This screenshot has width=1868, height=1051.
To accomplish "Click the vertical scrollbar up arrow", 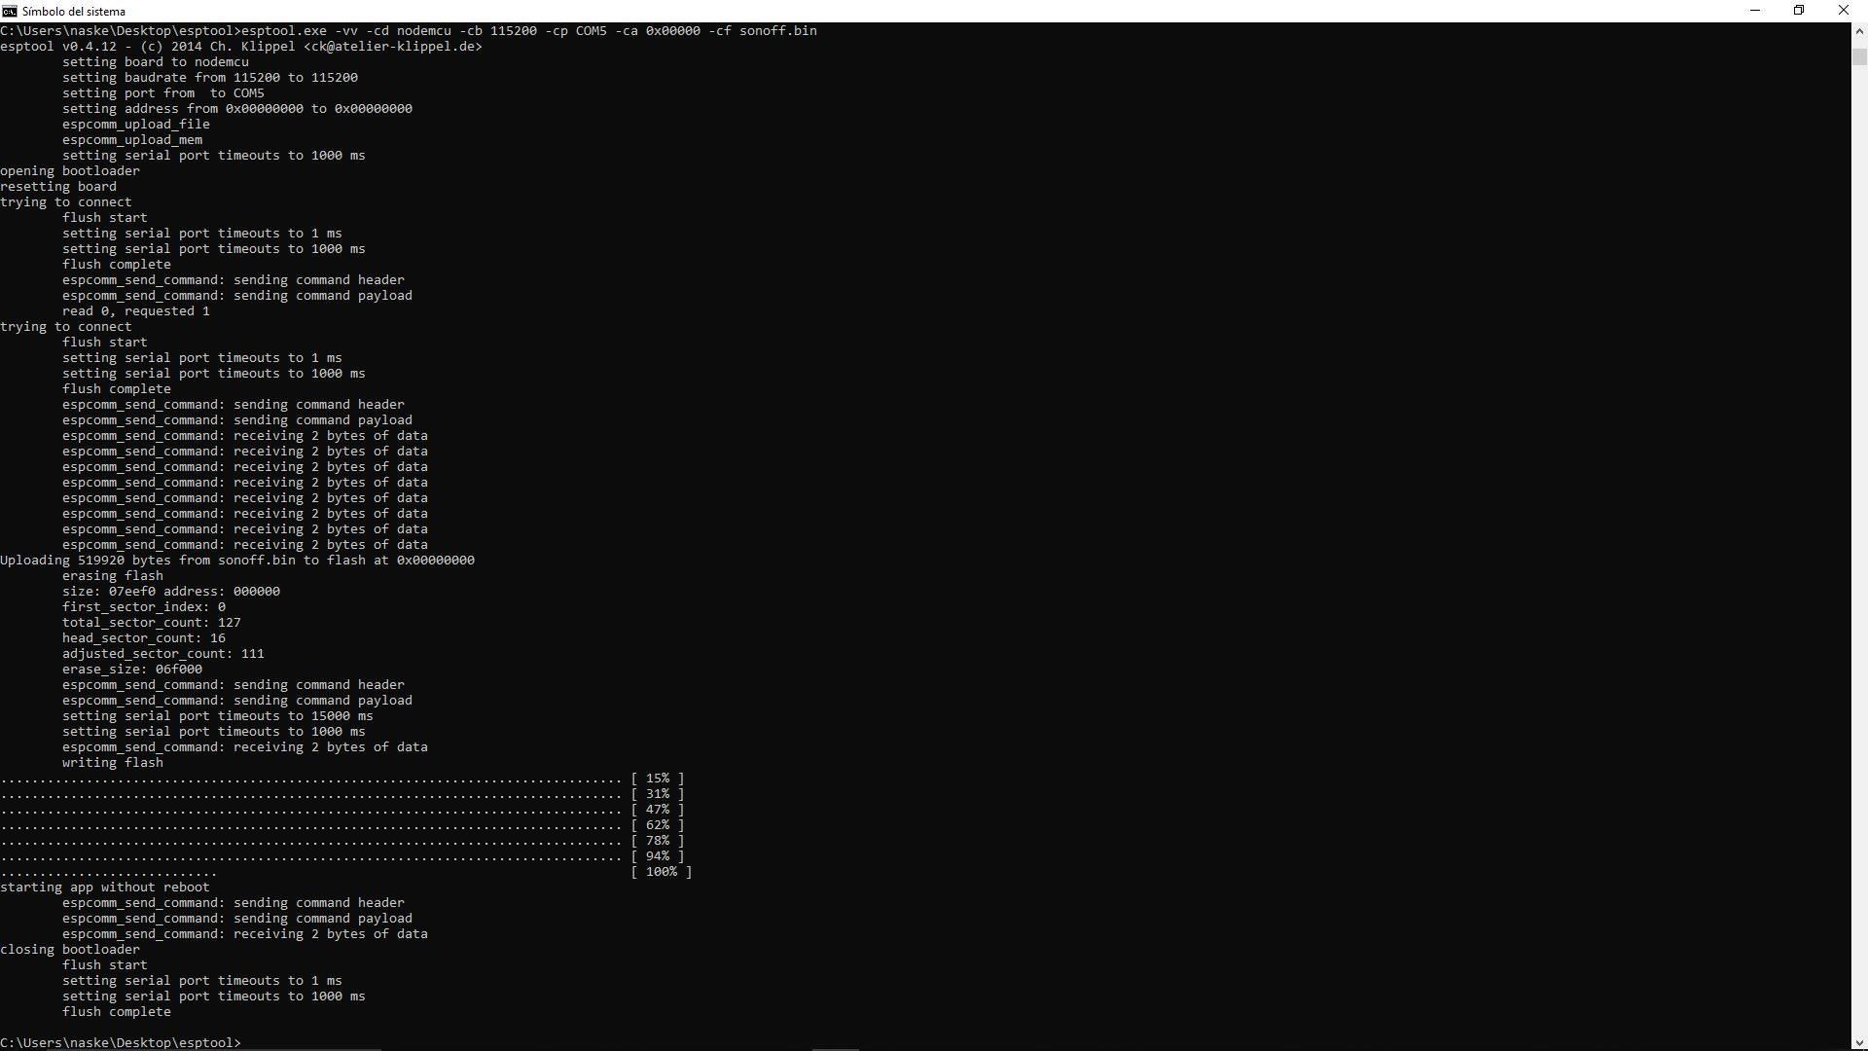I will (x=1859, y=30).
